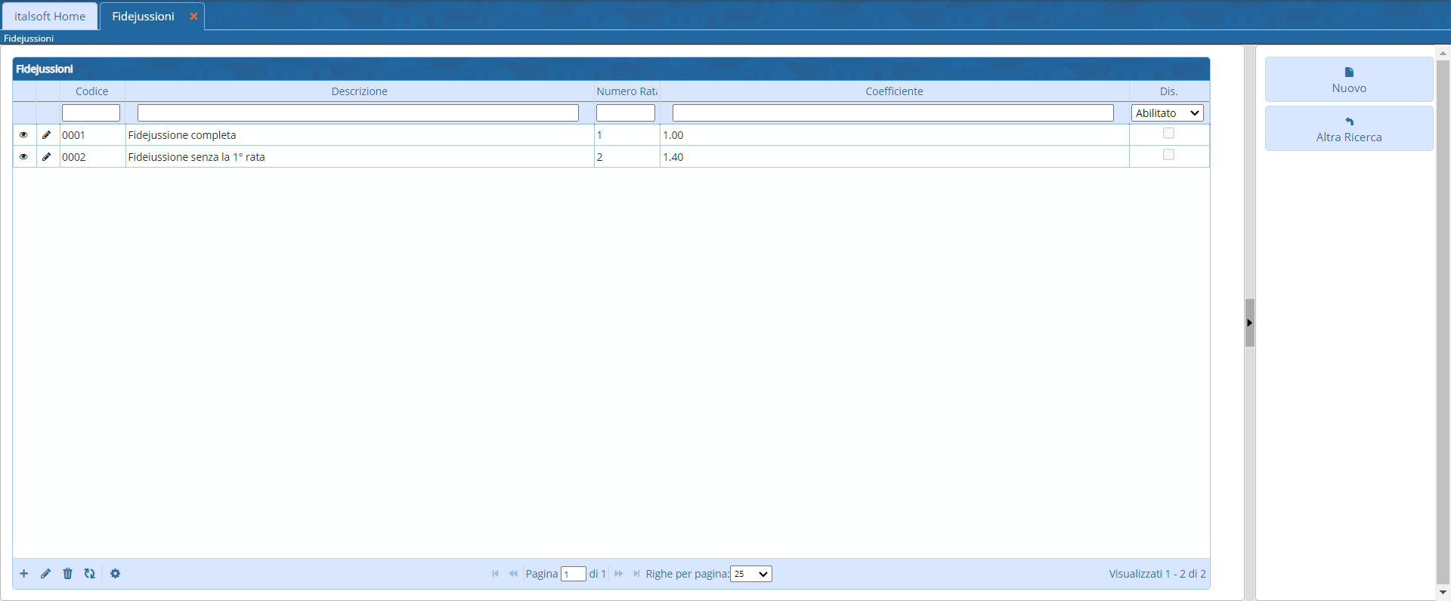Click the vertical scrollbar down arrow
Image resolution: width=1451 pixels, height=601 pixels.
point(1443,593)
